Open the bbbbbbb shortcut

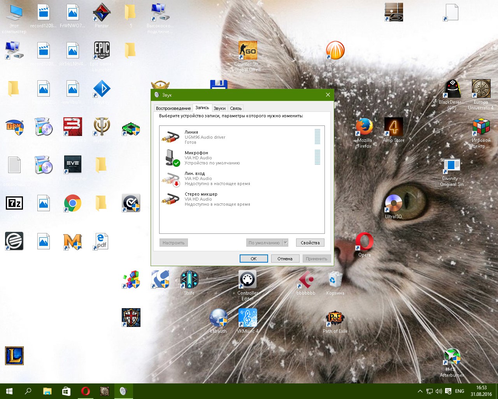pos(306,283)
